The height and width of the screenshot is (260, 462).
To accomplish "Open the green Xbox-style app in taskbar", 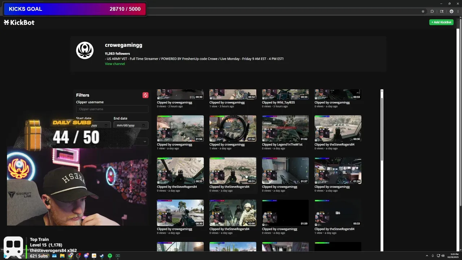I will [x=118, y=256].
